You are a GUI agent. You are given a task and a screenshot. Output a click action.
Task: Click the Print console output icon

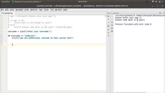(x=112, y=28)
